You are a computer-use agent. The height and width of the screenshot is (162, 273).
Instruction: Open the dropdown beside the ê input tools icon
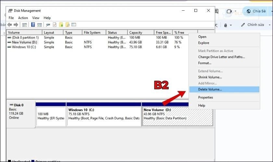(231, 25)
